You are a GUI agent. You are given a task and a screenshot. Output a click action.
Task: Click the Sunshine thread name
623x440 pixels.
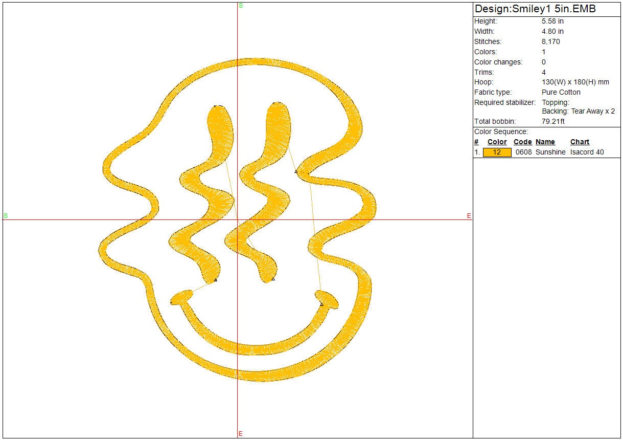[550, 152]
